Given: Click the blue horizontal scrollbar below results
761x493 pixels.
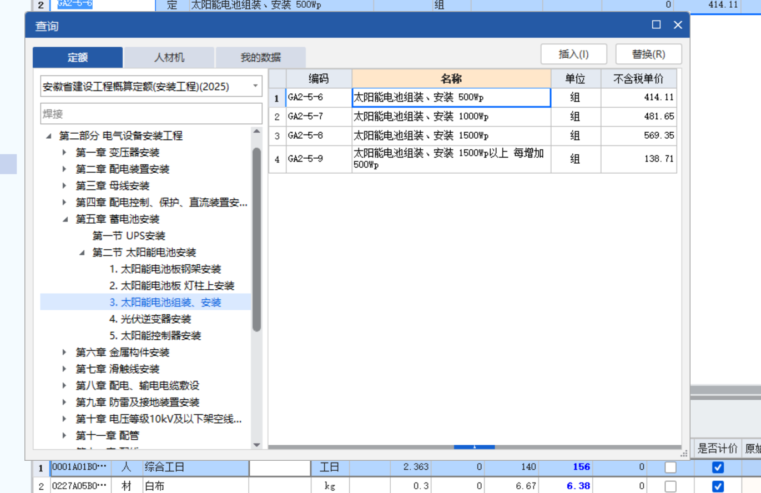Looking at the screenshot, I should [x=475, y=447].
